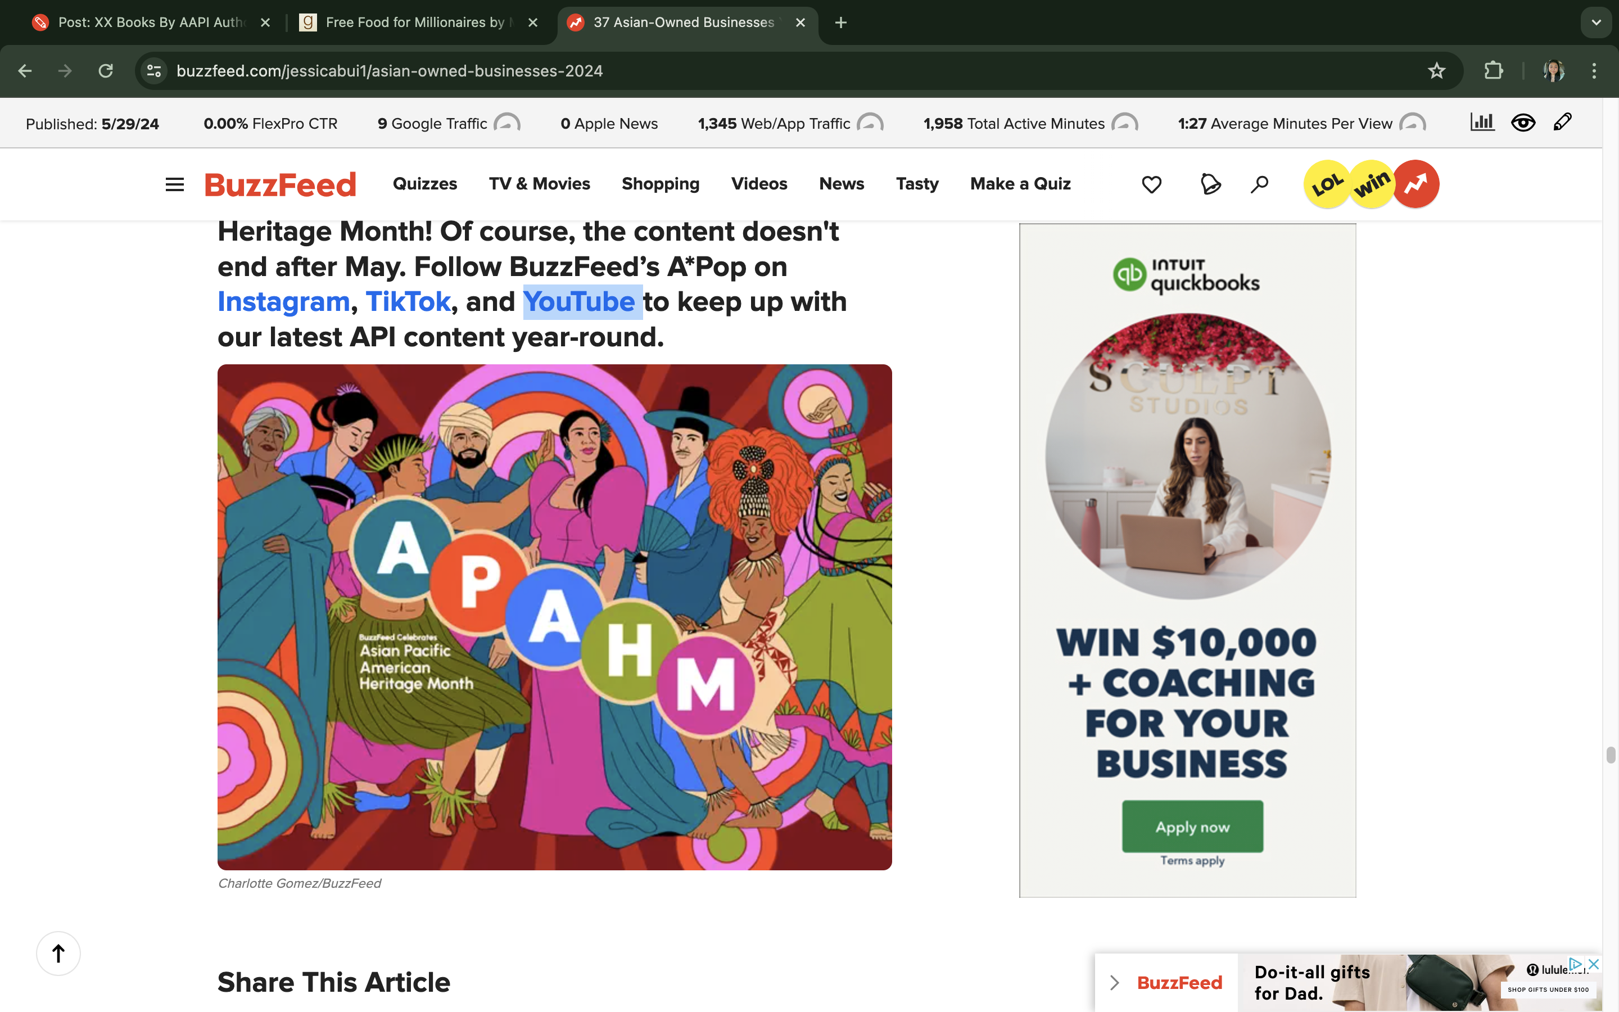Click Apply now in QuickBooks ad

click(x=1192, y=826)
